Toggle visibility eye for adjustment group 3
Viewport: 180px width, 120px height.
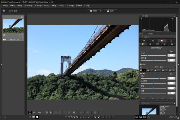click(x=155, y=70)
